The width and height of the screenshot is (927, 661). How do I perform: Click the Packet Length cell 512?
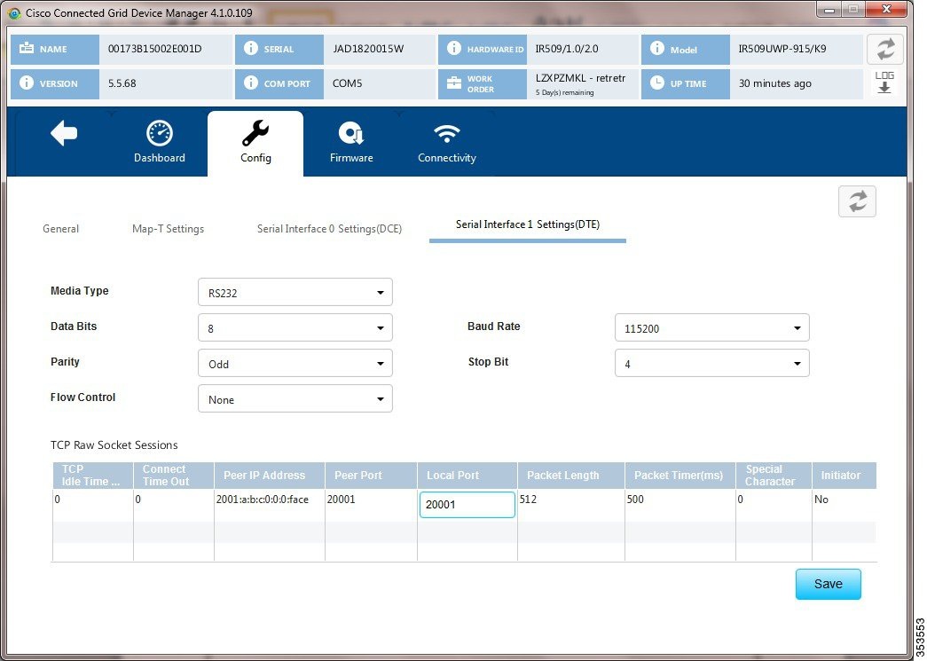pyautogui.click(x=528, y=500)
